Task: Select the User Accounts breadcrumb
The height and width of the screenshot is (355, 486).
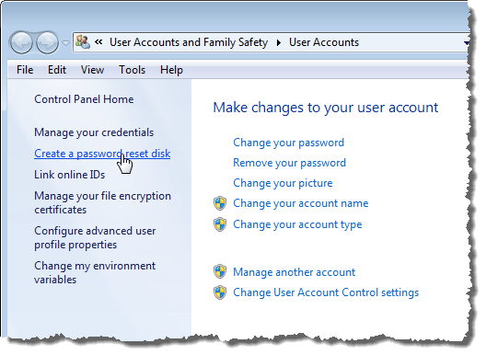Action: pyautogui.click(x=324, y=42)
